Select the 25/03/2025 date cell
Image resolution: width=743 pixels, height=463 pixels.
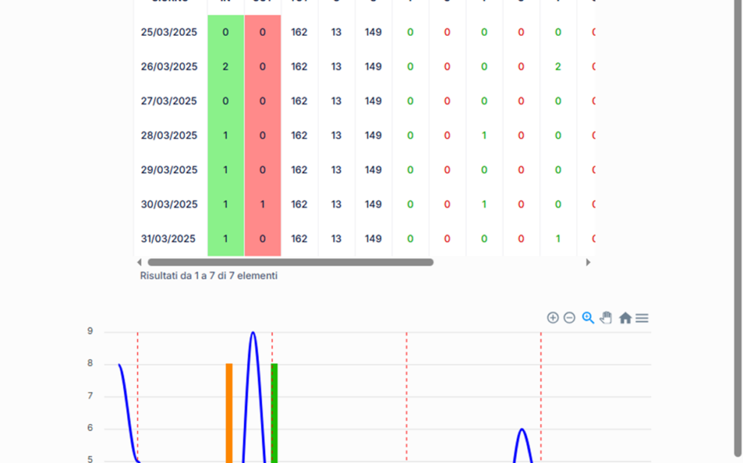tap(169, 32)
